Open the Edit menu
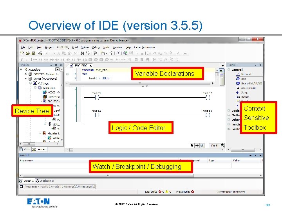The width and height of the screenshot is (282, 211). coord(30,47)
